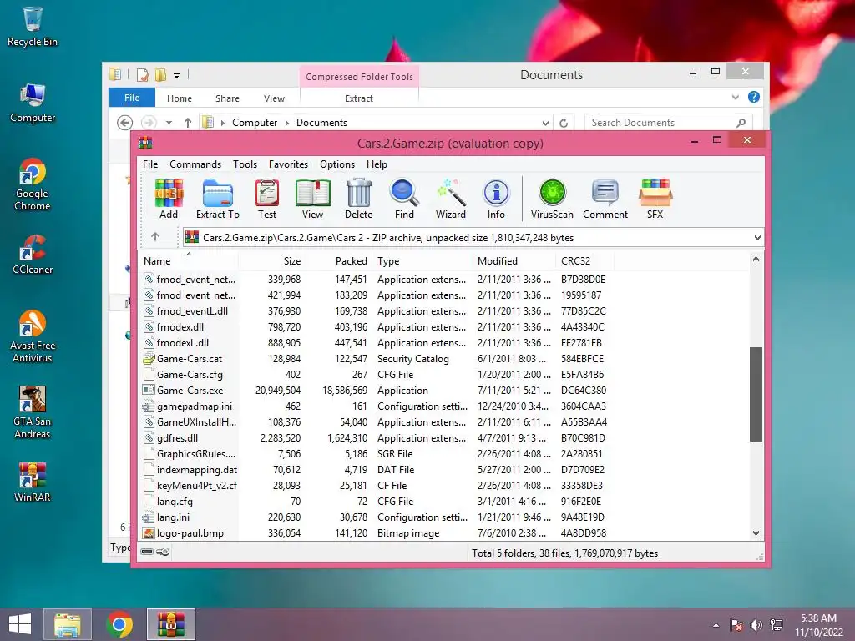The image size is (855, 641).
Task: Open Computer desktop icon
Action: click(x=33, y=103)
